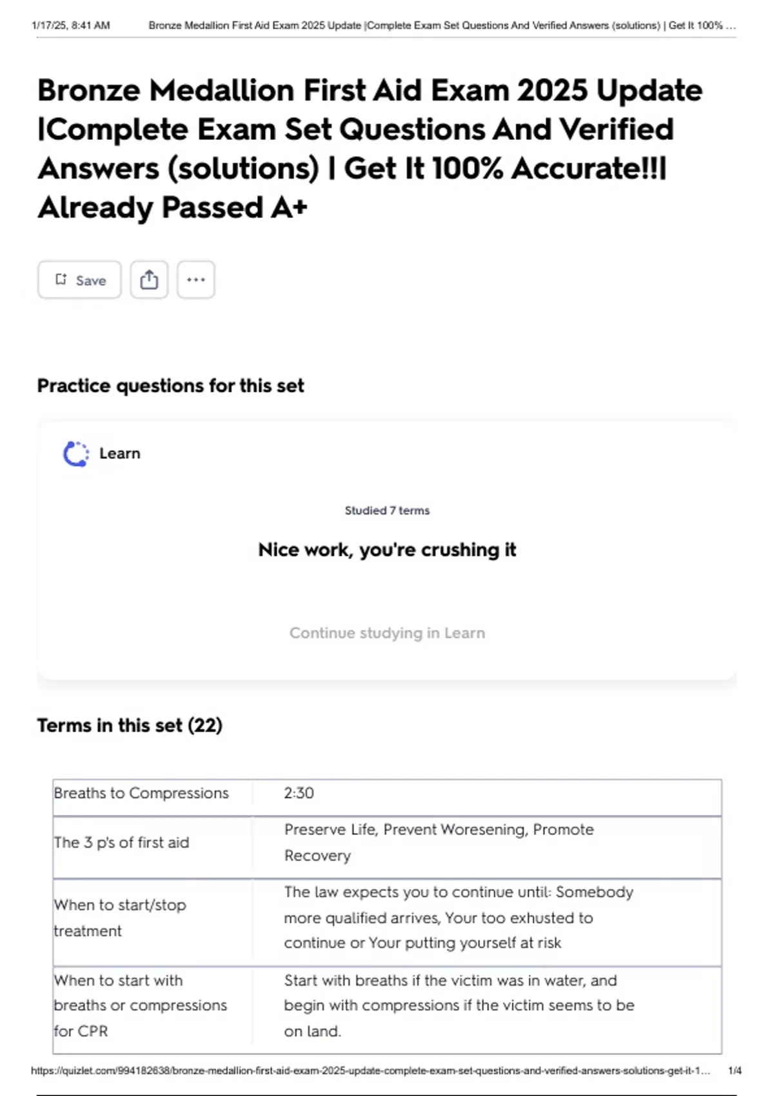The height and width of the screenshot is (1096, 774).
Task: Select the breaths or compressions for CPR term
Action: pos(141,1005)
